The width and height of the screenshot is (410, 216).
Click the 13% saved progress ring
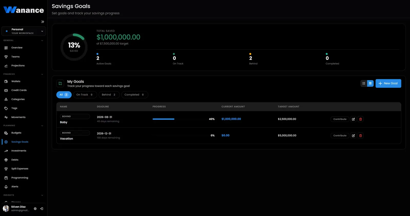74,47
